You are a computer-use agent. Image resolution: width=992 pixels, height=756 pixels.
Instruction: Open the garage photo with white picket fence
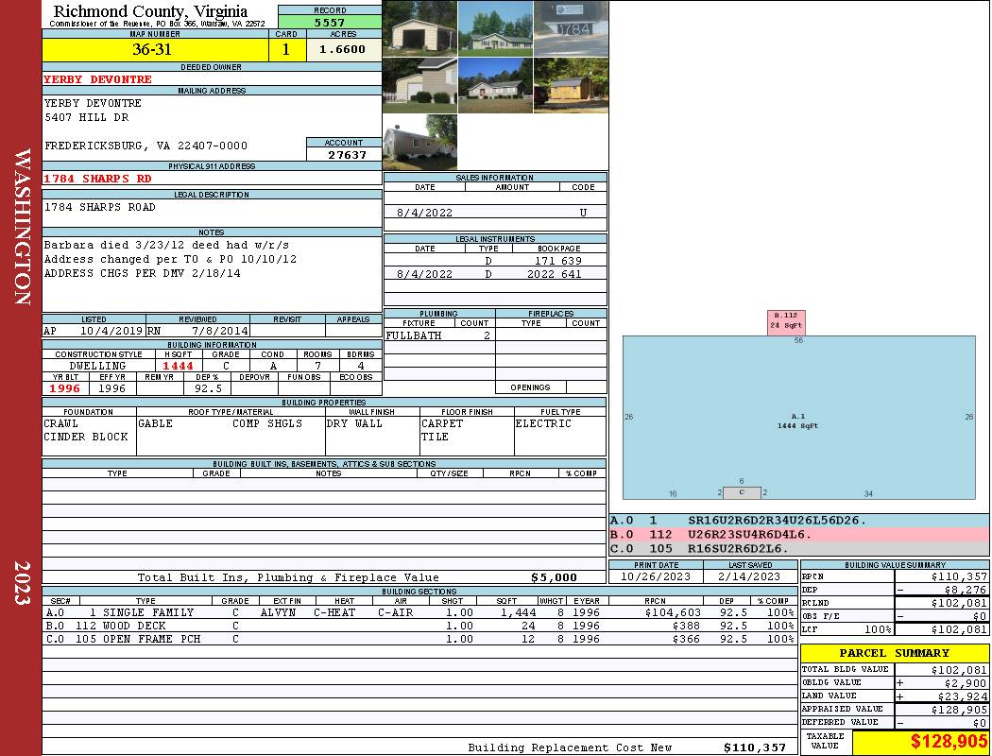419,85
